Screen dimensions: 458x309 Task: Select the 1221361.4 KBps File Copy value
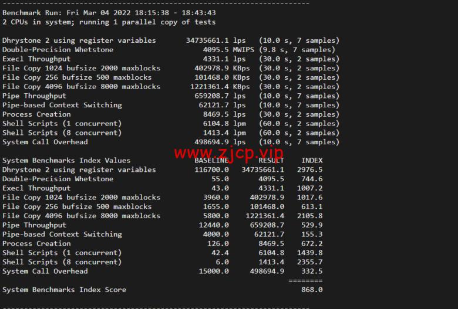[220, 87]
